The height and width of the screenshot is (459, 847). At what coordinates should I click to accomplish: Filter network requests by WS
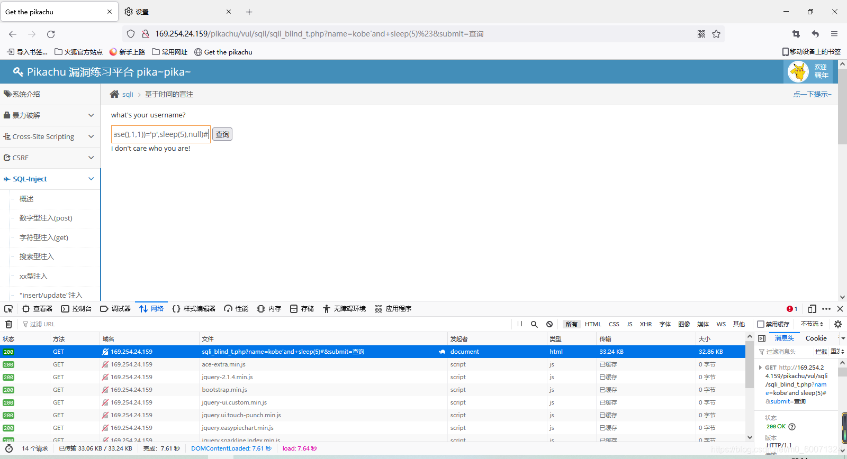pyautogui.click(x=721, y=324)
